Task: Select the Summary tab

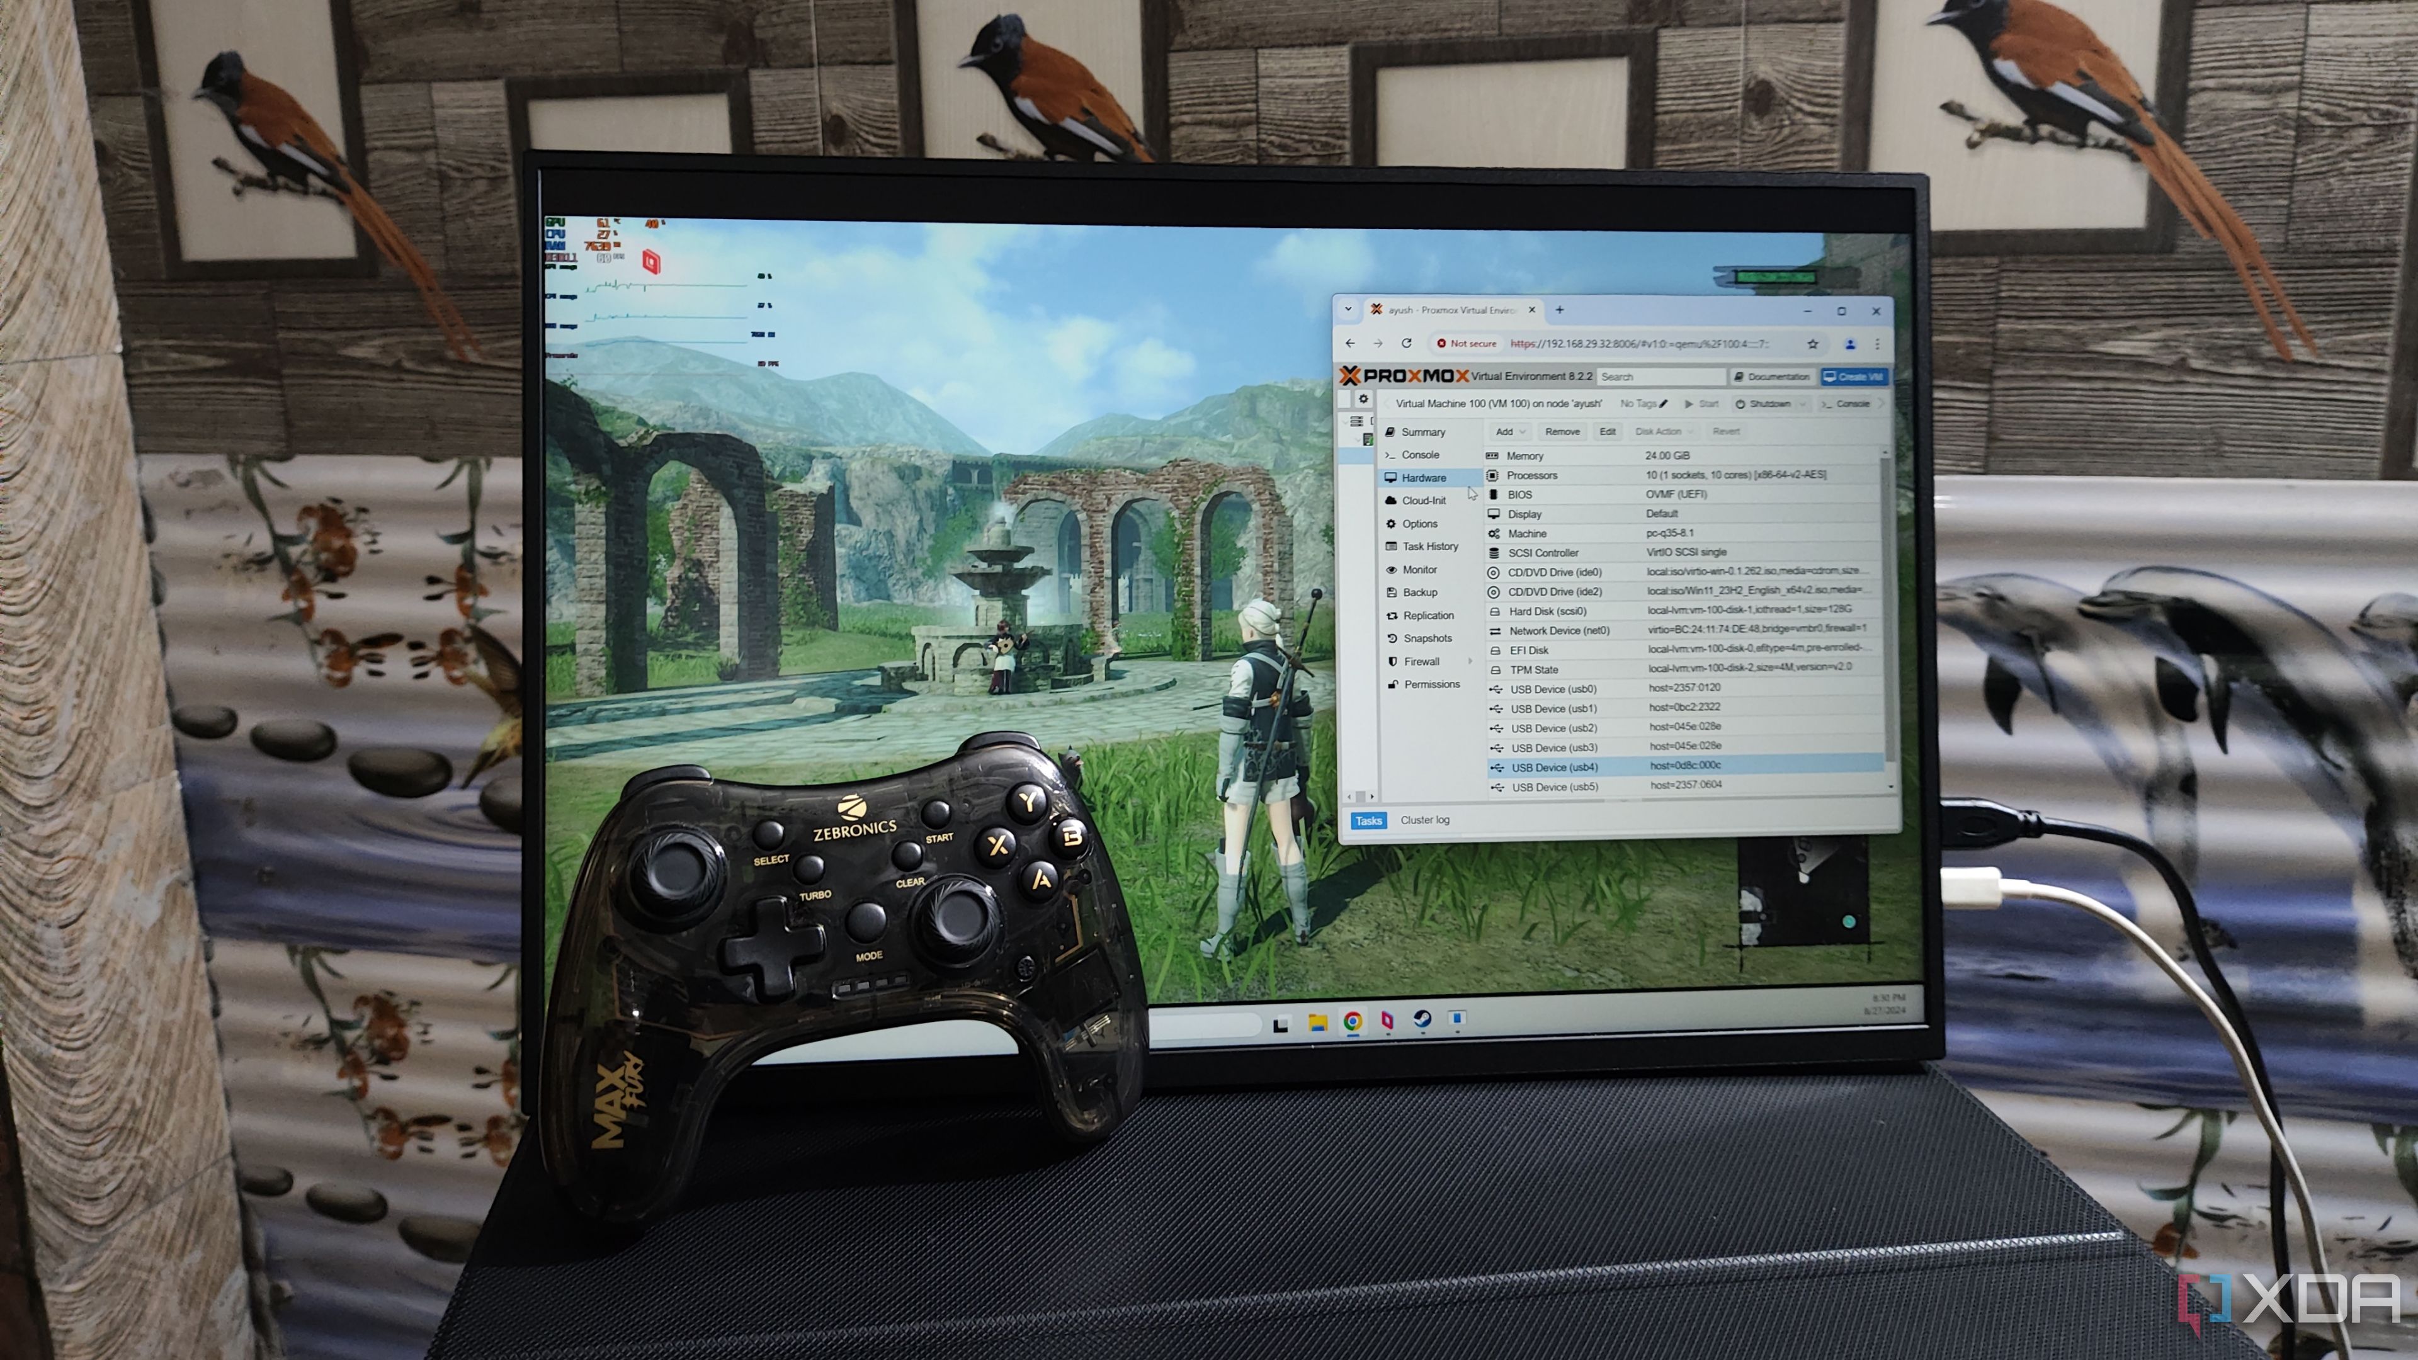Action: coord(1426,435)
